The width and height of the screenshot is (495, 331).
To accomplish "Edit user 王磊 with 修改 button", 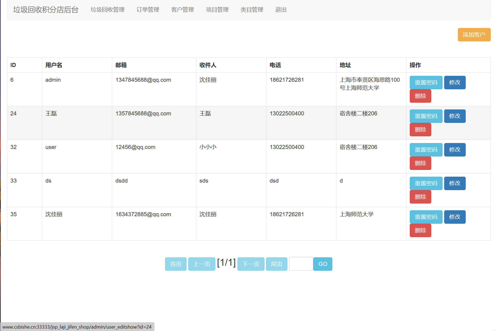I will tap(455, 116).
